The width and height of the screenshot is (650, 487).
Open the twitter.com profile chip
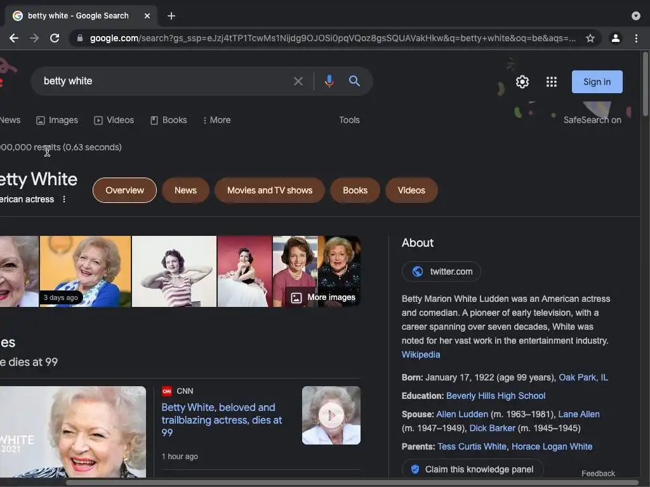pos(441,271)
